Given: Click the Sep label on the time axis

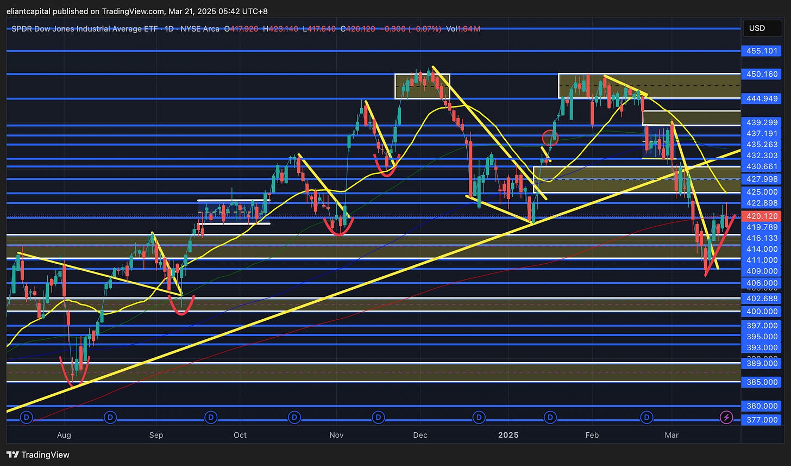Looking at the screenshot, I should tap(156, 435).
